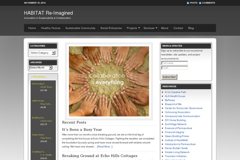240x160 pixels.
Task: Click the [Read More...] link
Action: (105, 146)
